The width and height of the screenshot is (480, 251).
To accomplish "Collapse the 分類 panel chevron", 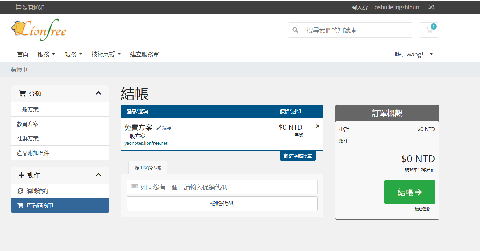I will tap(98, 93).
